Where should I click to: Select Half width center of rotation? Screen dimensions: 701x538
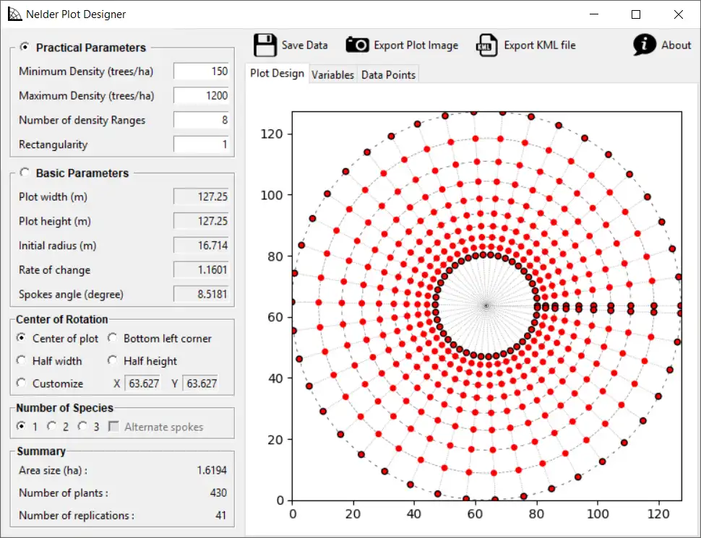21,360
